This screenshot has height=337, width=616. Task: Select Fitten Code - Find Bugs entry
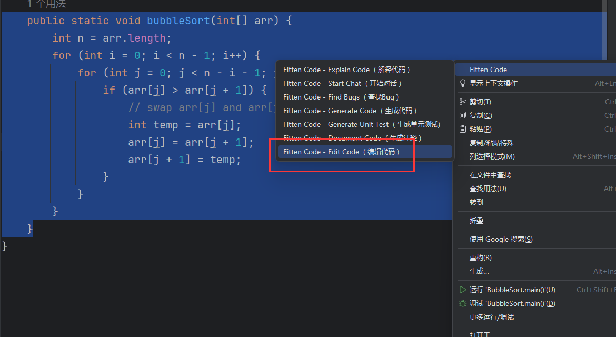pos(365,97)
